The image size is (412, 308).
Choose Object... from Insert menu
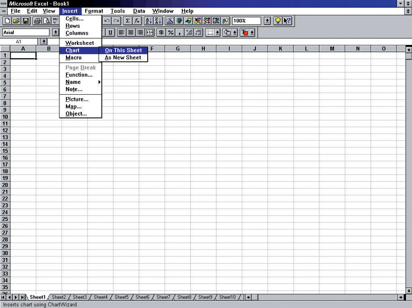pos(80,114)
